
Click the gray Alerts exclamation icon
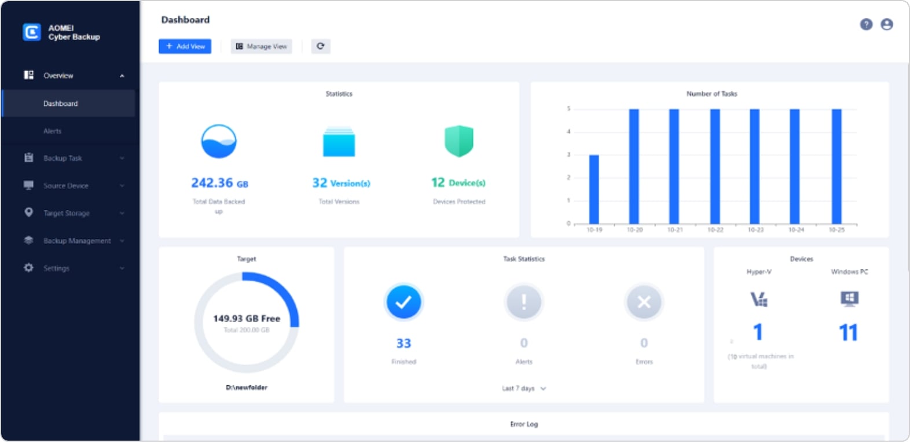point(523,302)
